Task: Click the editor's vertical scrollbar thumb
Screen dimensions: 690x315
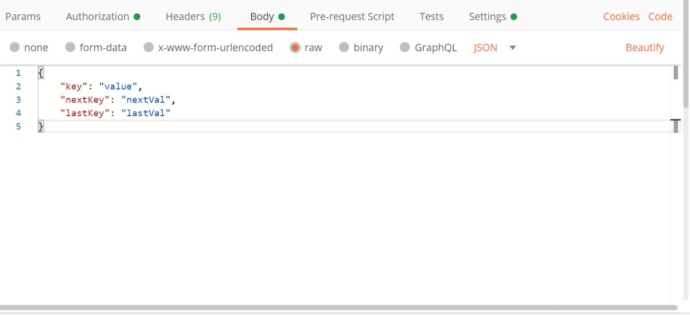Action: tap(676, 73)
